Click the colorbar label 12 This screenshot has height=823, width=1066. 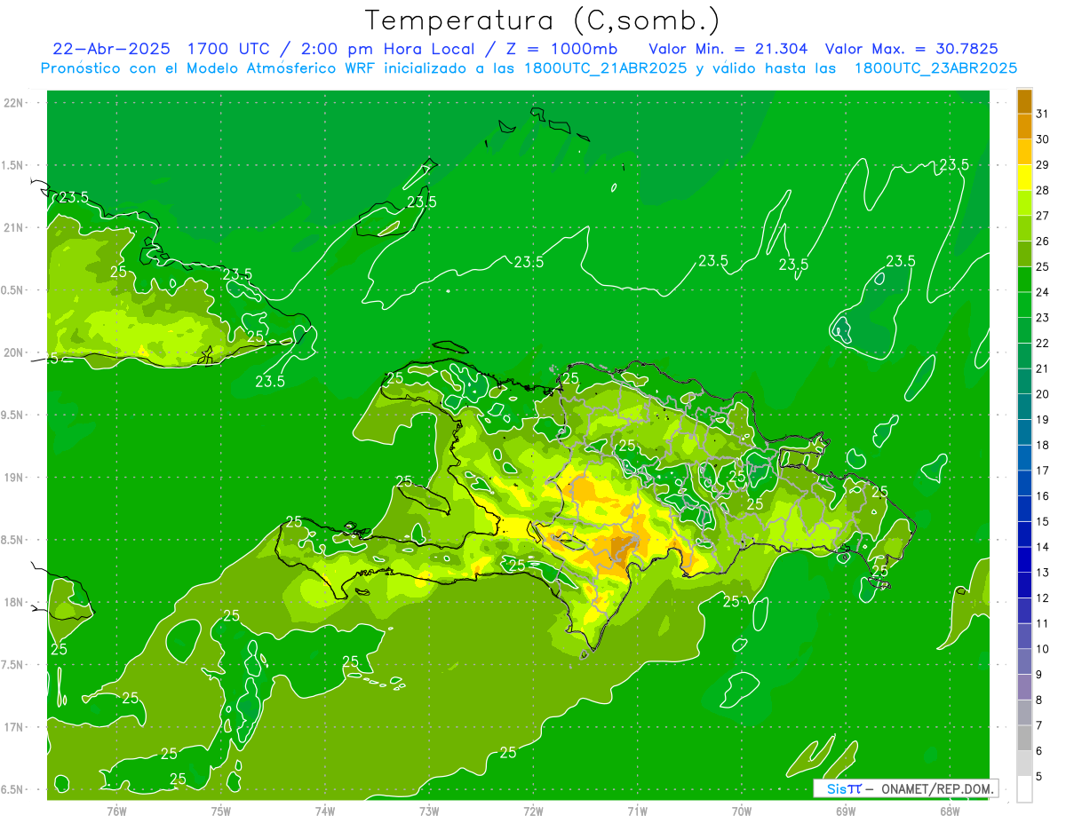coord(1043,597)
